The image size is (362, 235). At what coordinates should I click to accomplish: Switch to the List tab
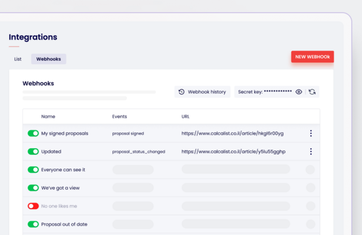tap(18, 59)
